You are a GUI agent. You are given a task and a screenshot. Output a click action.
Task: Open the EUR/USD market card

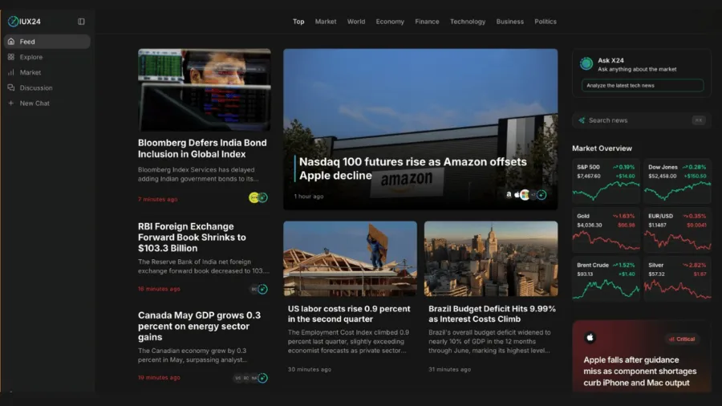677,229
